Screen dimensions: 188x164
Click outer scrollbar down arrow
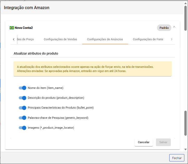pyautogui.click(x=185, y=149)
